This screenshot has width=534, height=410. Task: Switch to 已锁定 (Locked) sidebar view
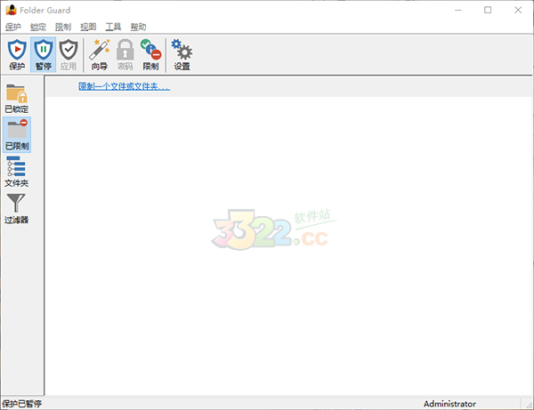point(17,99)
